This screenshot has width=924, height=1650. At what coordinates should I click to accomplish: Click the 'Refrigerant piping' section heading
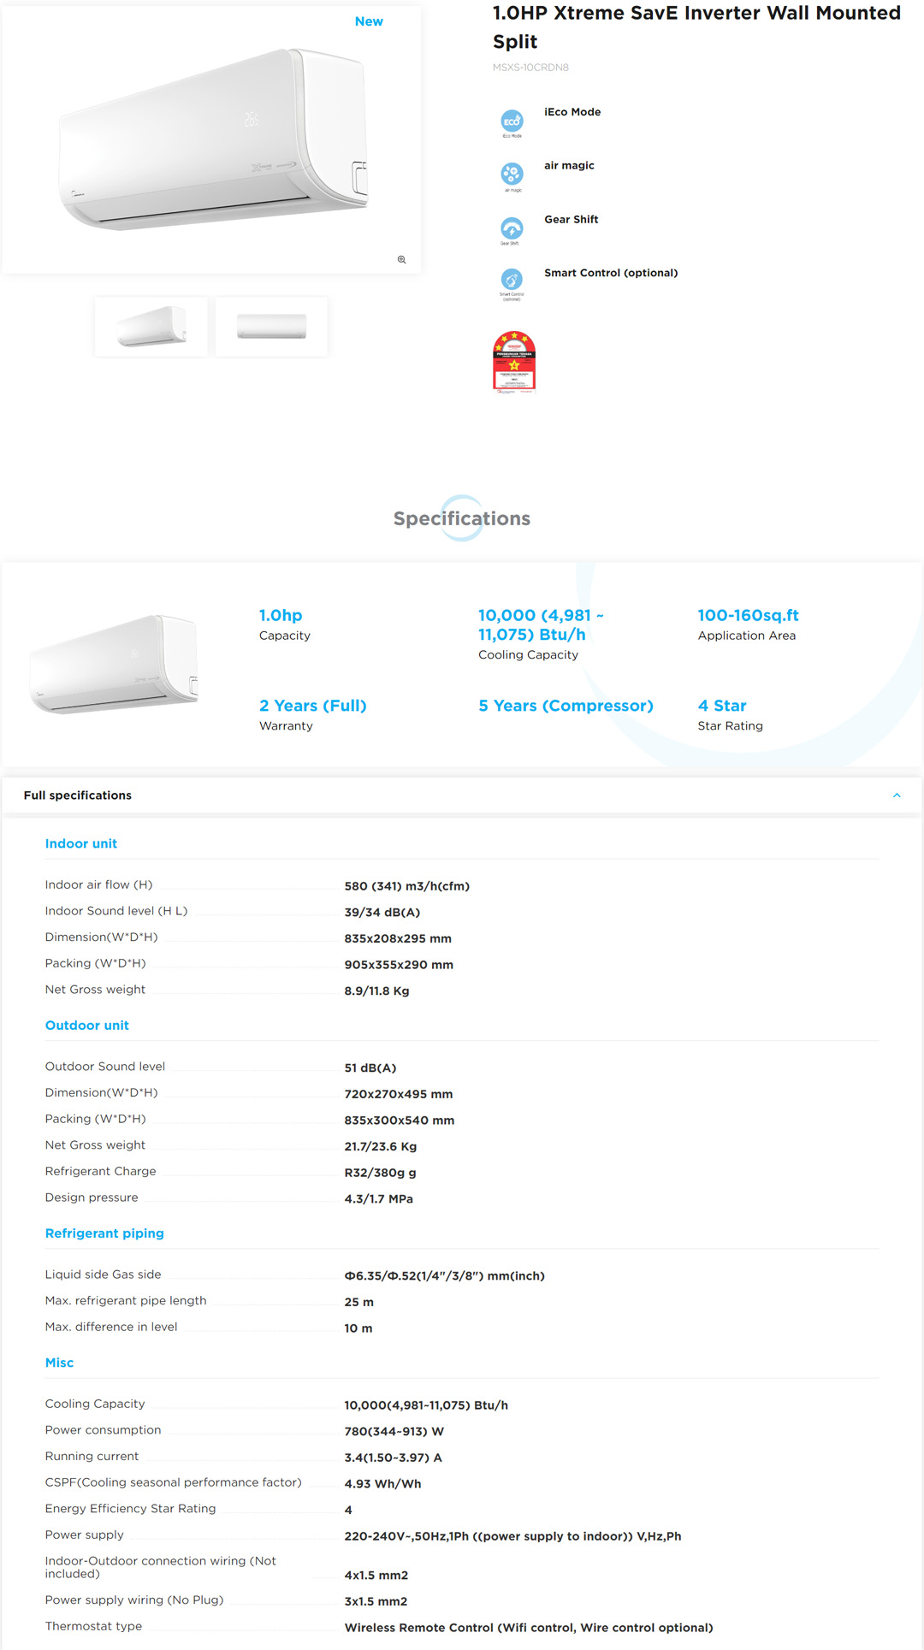coord(104,1233)
